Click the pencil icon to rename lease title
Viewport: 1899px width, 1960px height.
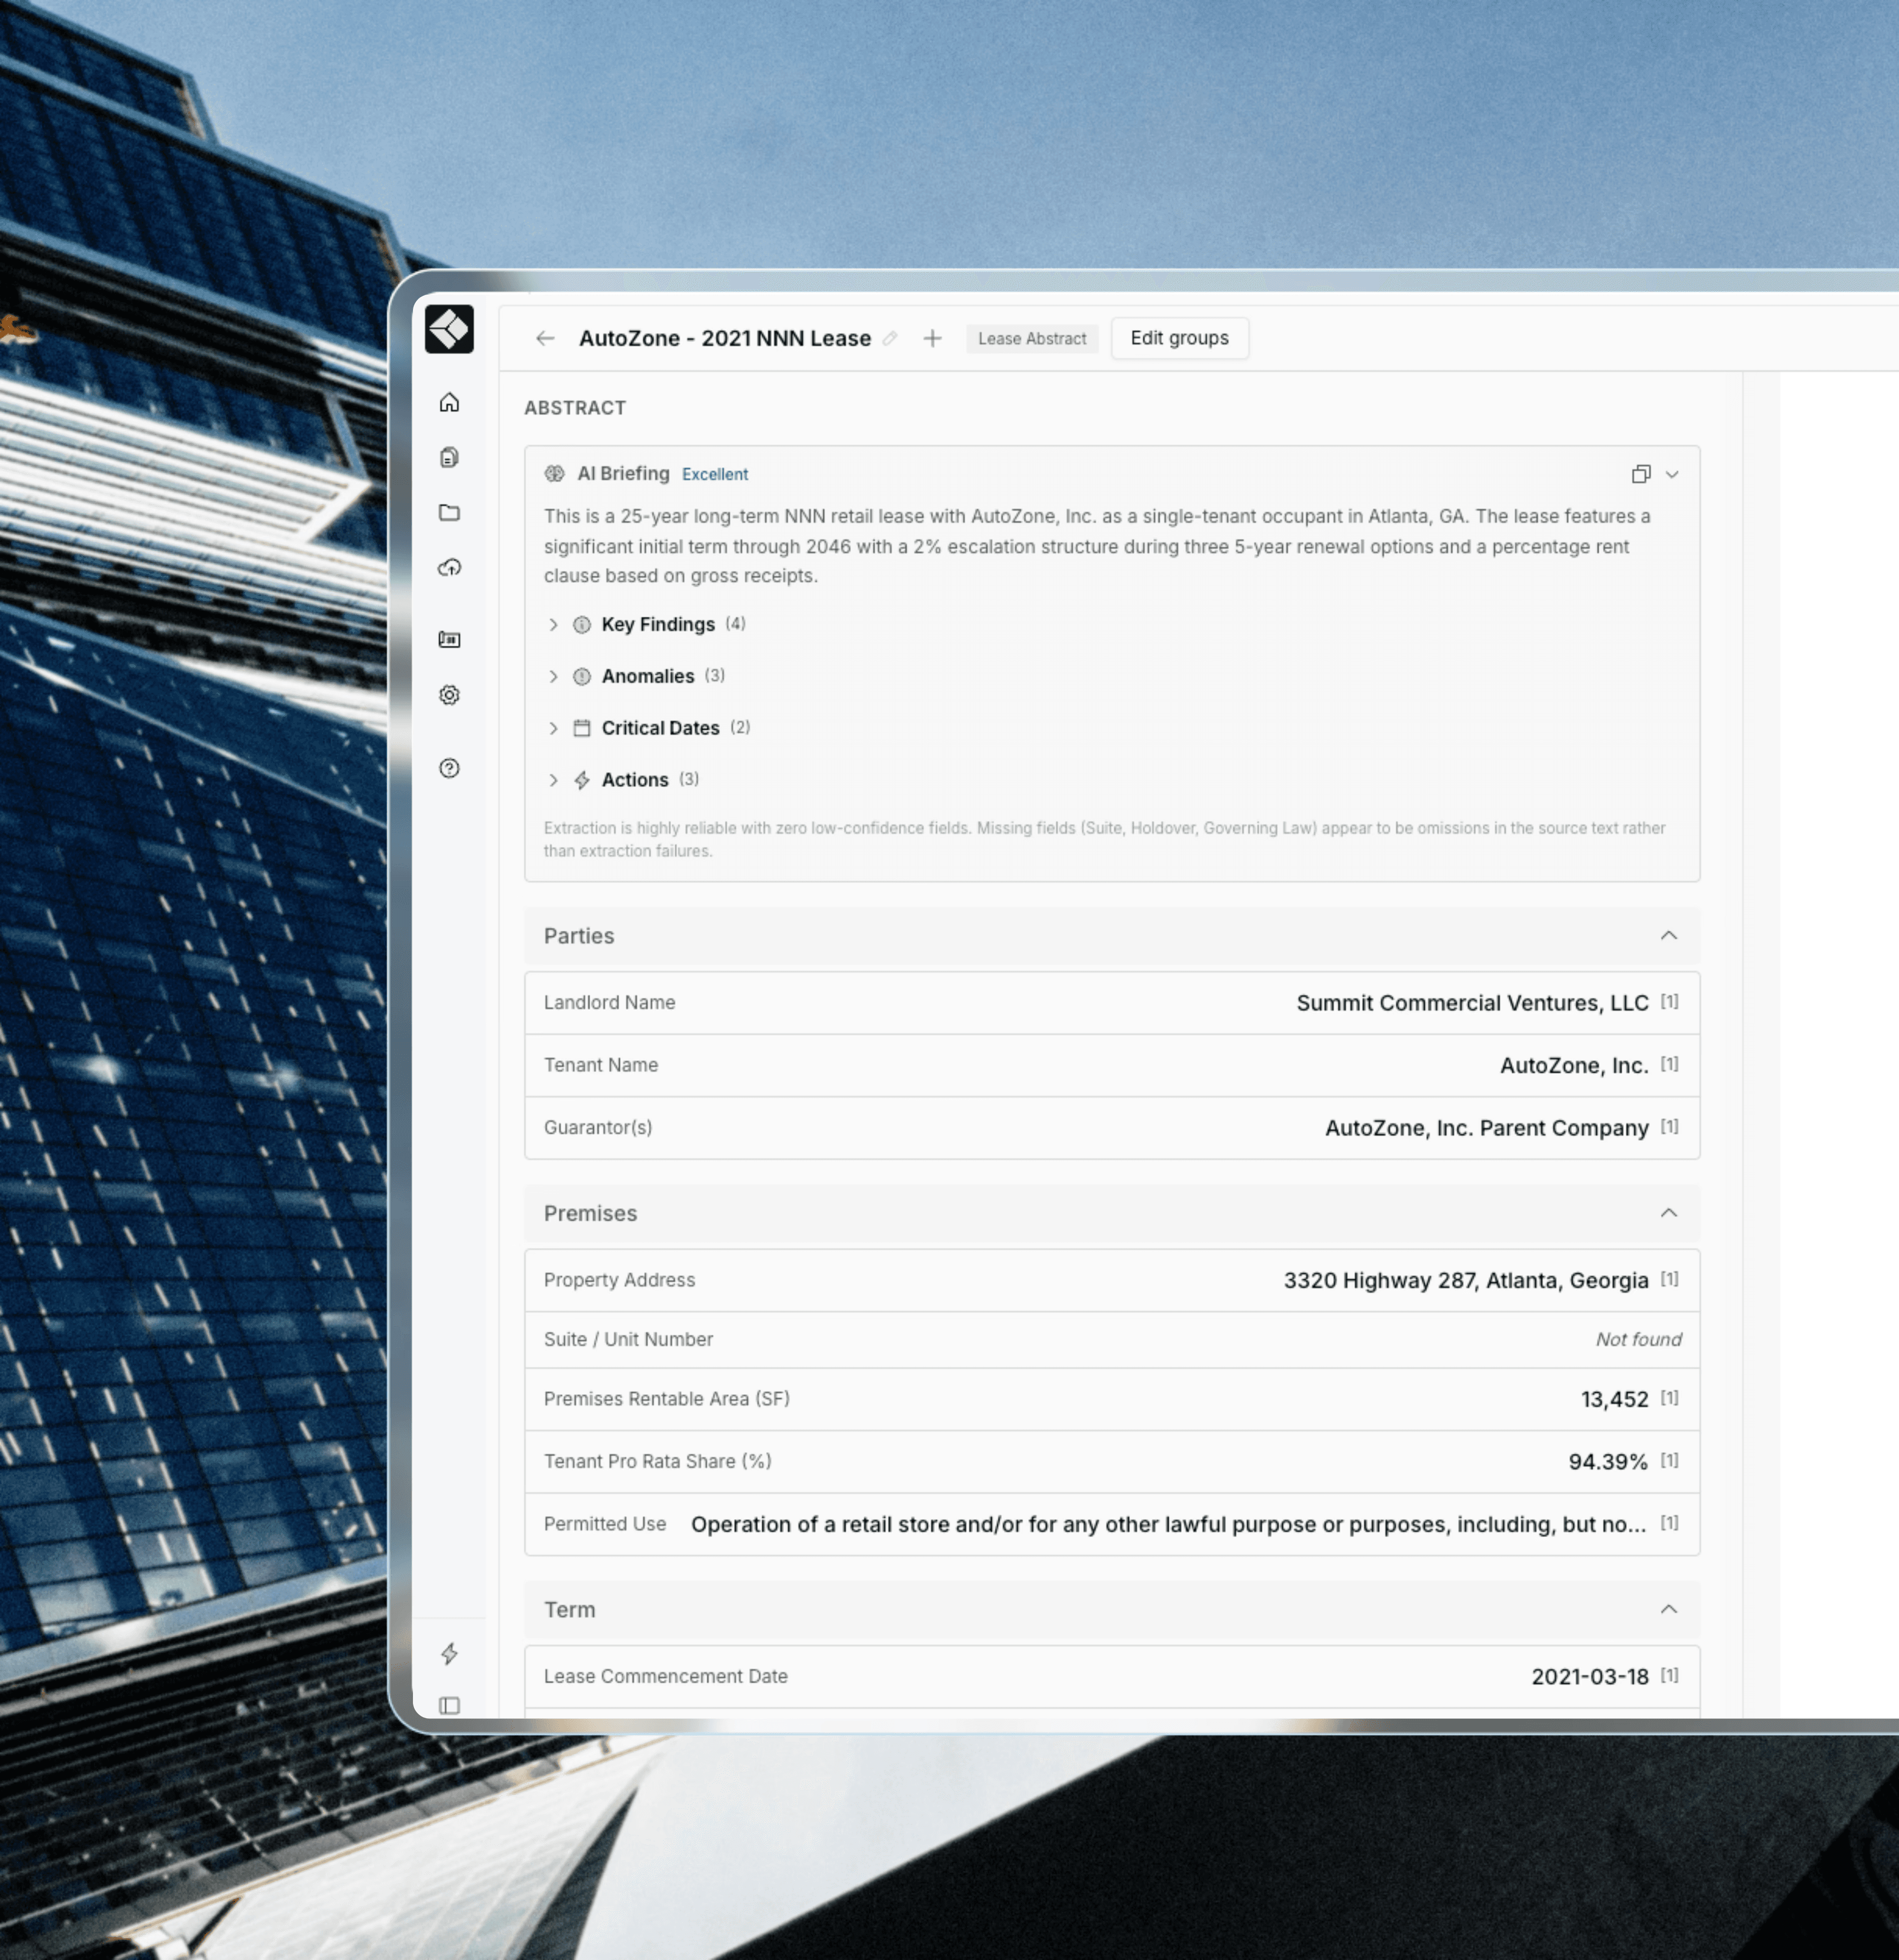point(889,339)
